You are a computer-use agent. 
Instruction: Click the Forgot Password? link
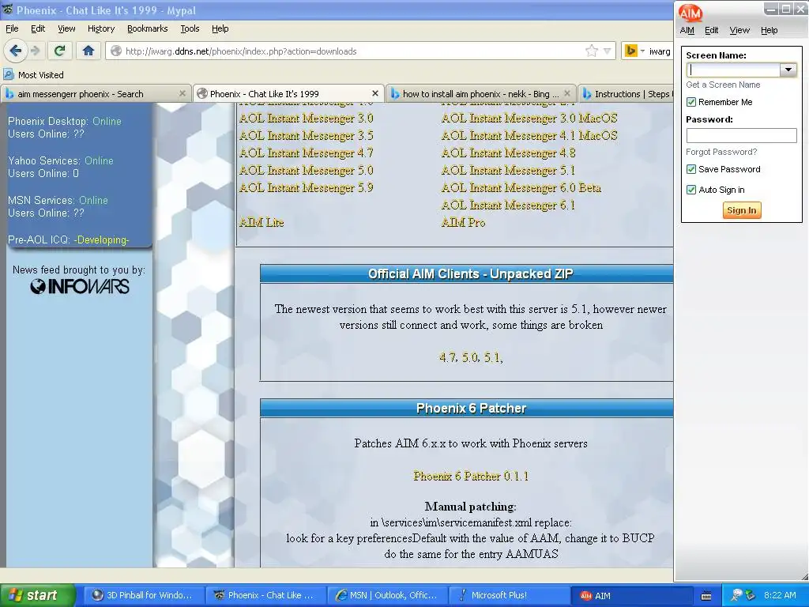point(721,151)
